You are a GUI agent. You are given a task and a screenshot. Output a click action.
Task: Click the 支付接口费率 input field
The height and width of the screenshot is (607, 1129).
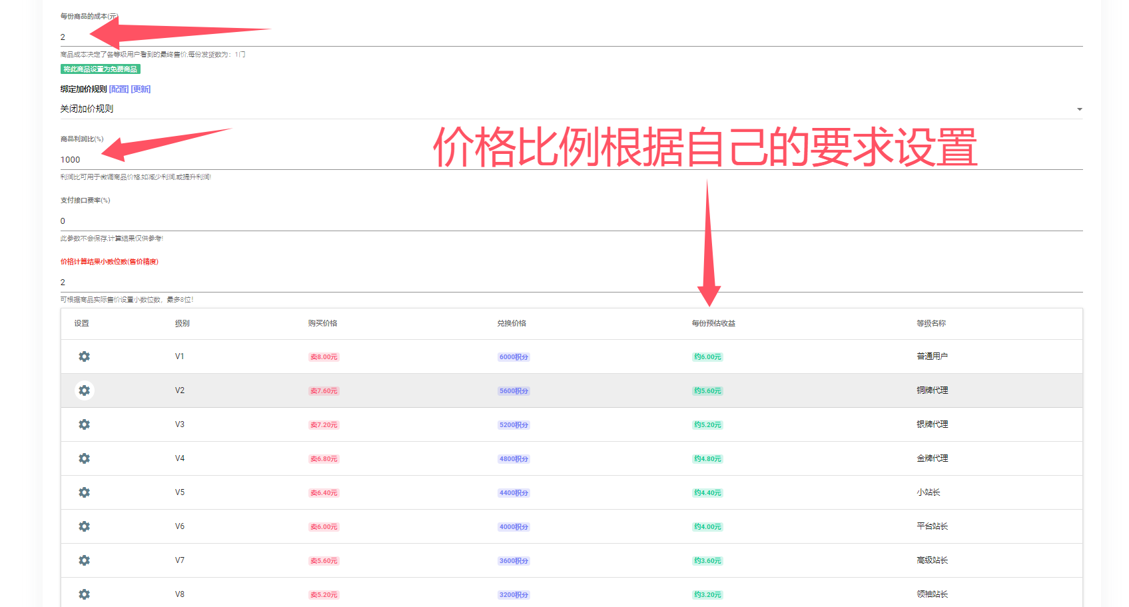566,221
